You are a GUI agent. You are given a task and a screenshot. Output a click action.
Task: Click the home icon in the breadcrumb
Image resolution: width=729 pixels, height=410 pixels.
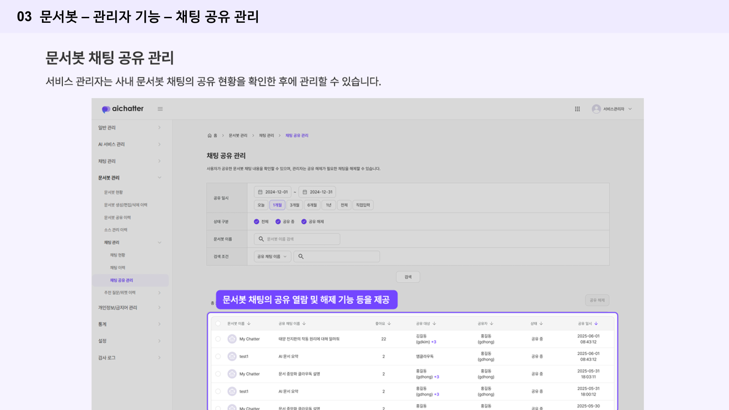tap(210, 135)
